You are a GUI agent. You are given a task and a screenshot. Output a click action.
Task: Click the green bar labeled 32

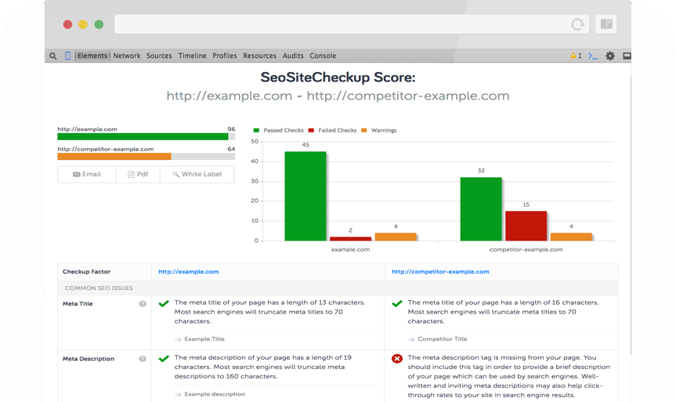(x=481, y=209)
